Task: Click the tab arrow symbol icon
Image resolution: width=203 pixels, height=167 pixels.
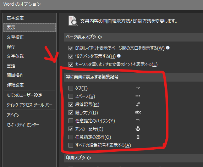Action: [x=138, y=88]
